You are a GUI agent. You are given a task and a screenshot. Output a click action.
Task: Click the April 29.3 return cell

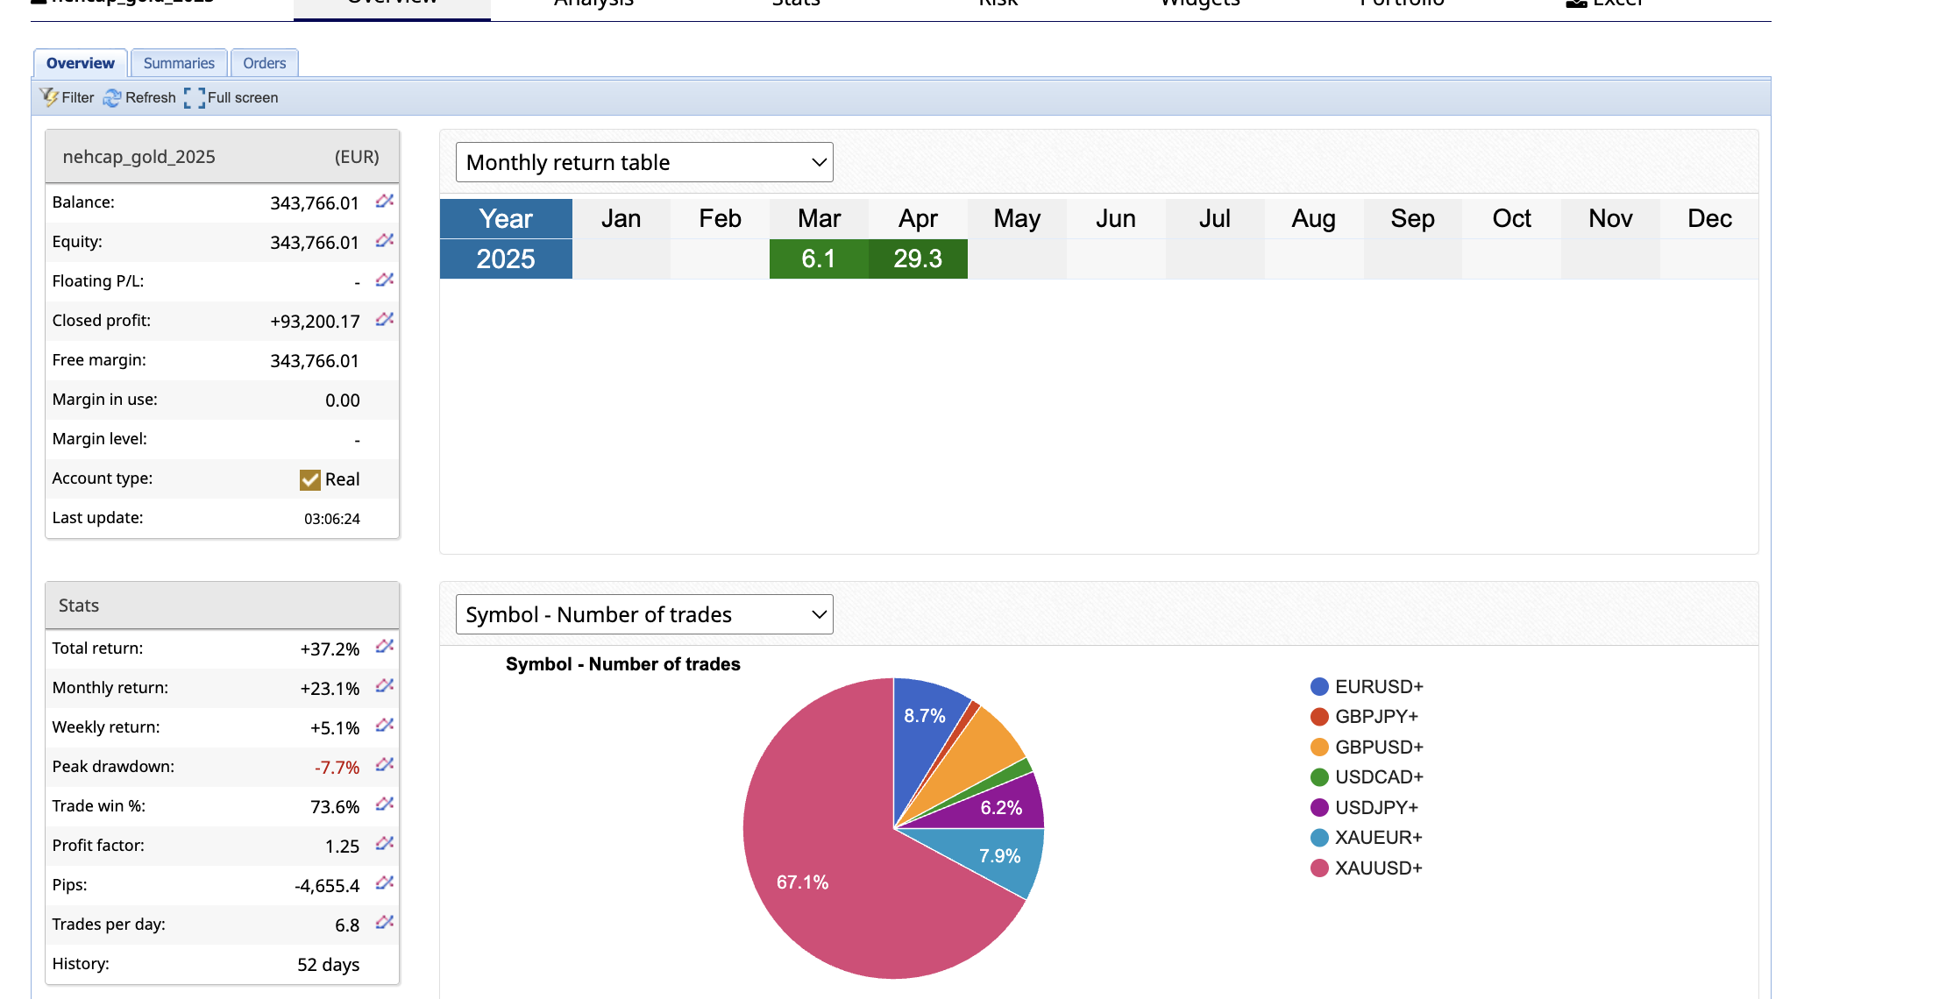(x=918, y=259)
